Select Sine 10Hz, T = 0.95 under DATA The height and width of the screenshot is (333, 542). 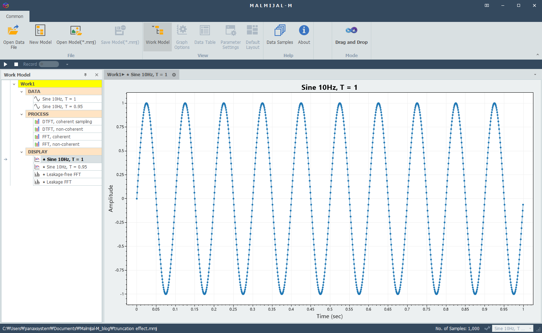[68, 107]
